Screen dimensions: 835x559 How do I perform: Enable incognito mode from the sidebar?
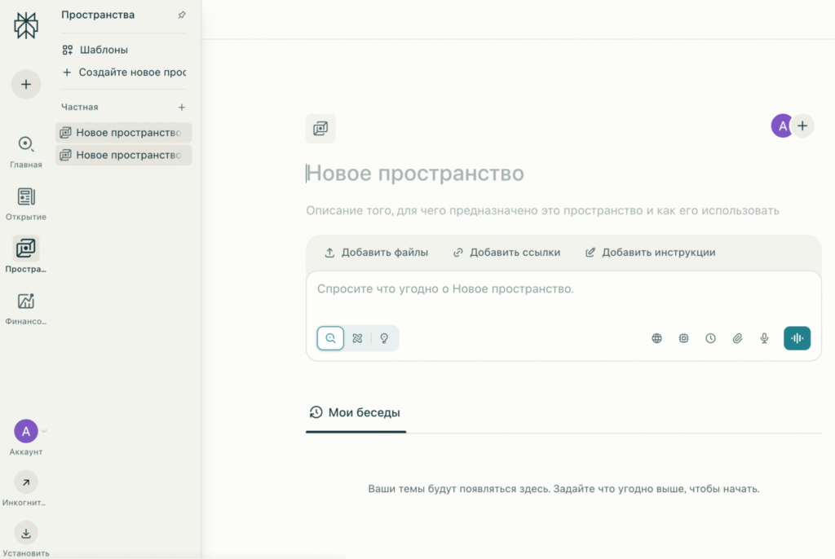click(x=25, y=483)
